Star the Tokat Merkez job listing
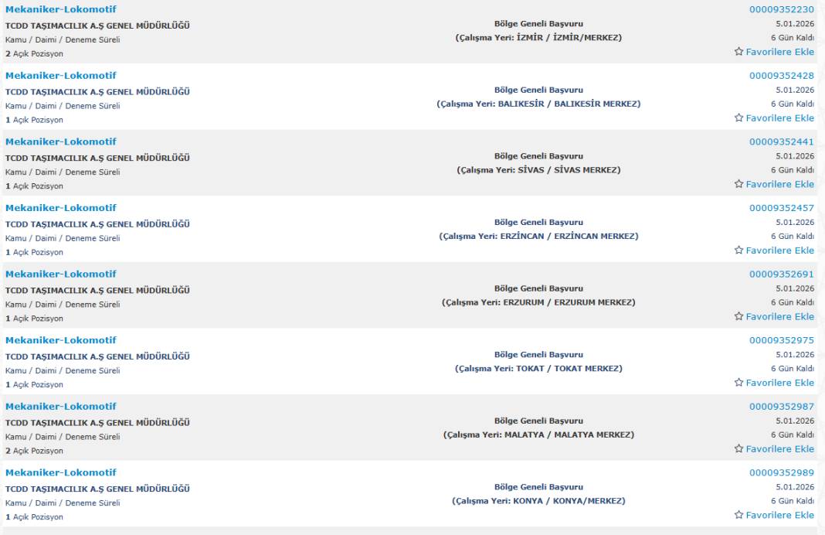 (738, 383)
